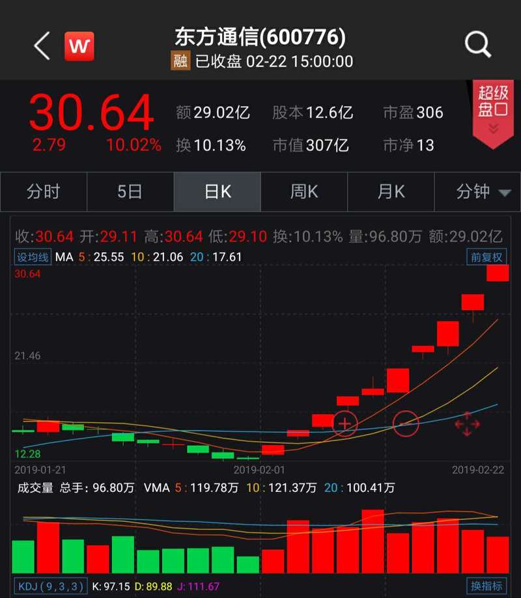Tap the search magnifier icon
The image size is (521, 598).
(x=478, y=45)
